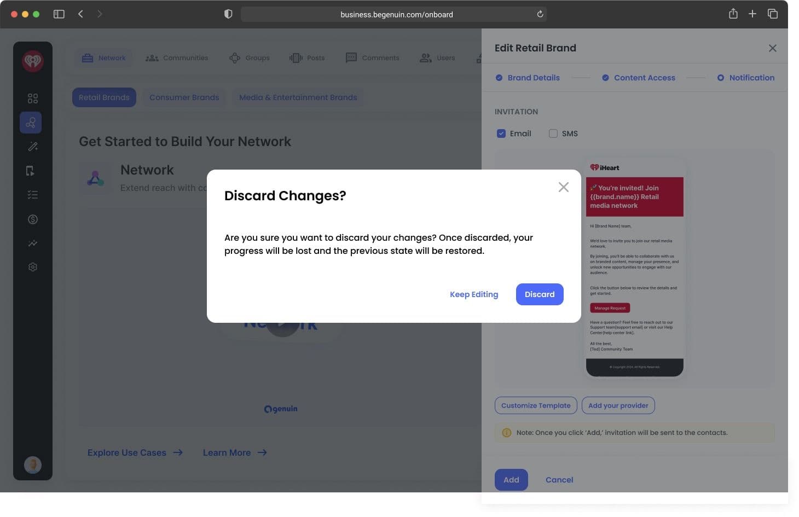
Task: Click the Discard button in the dialog
Action: (x=539, y=294)
